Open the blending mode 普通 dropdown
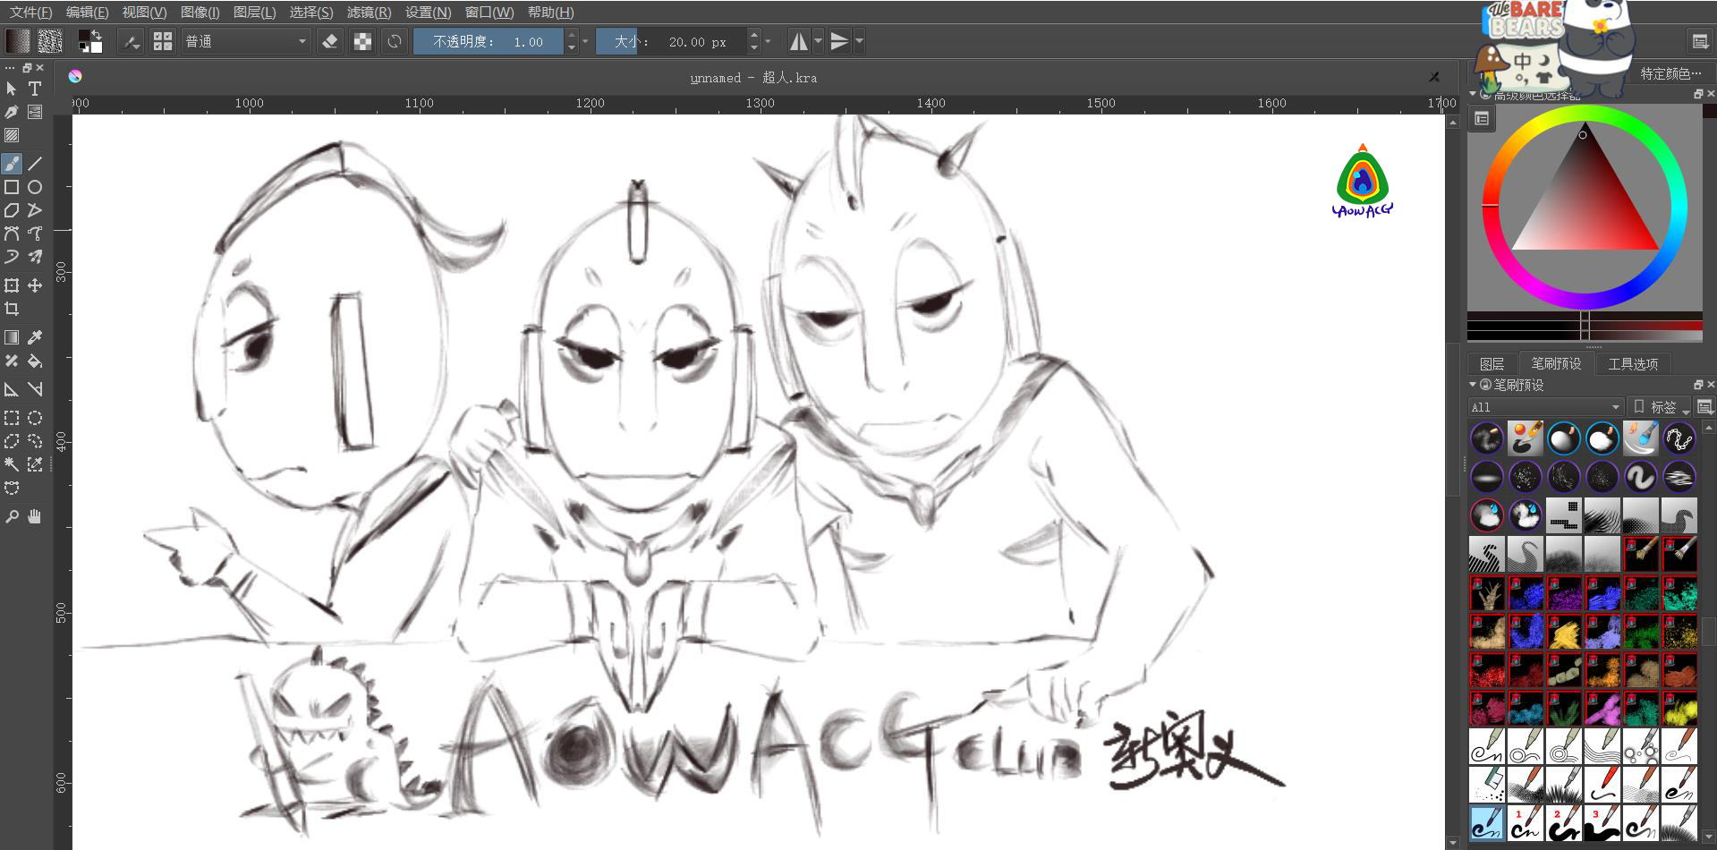This screenshot has width=1717, height=850. 246,41
